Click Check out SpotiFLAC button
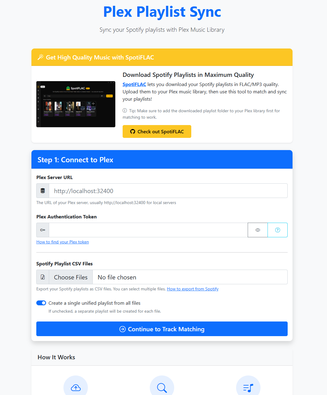 point(157,131)
